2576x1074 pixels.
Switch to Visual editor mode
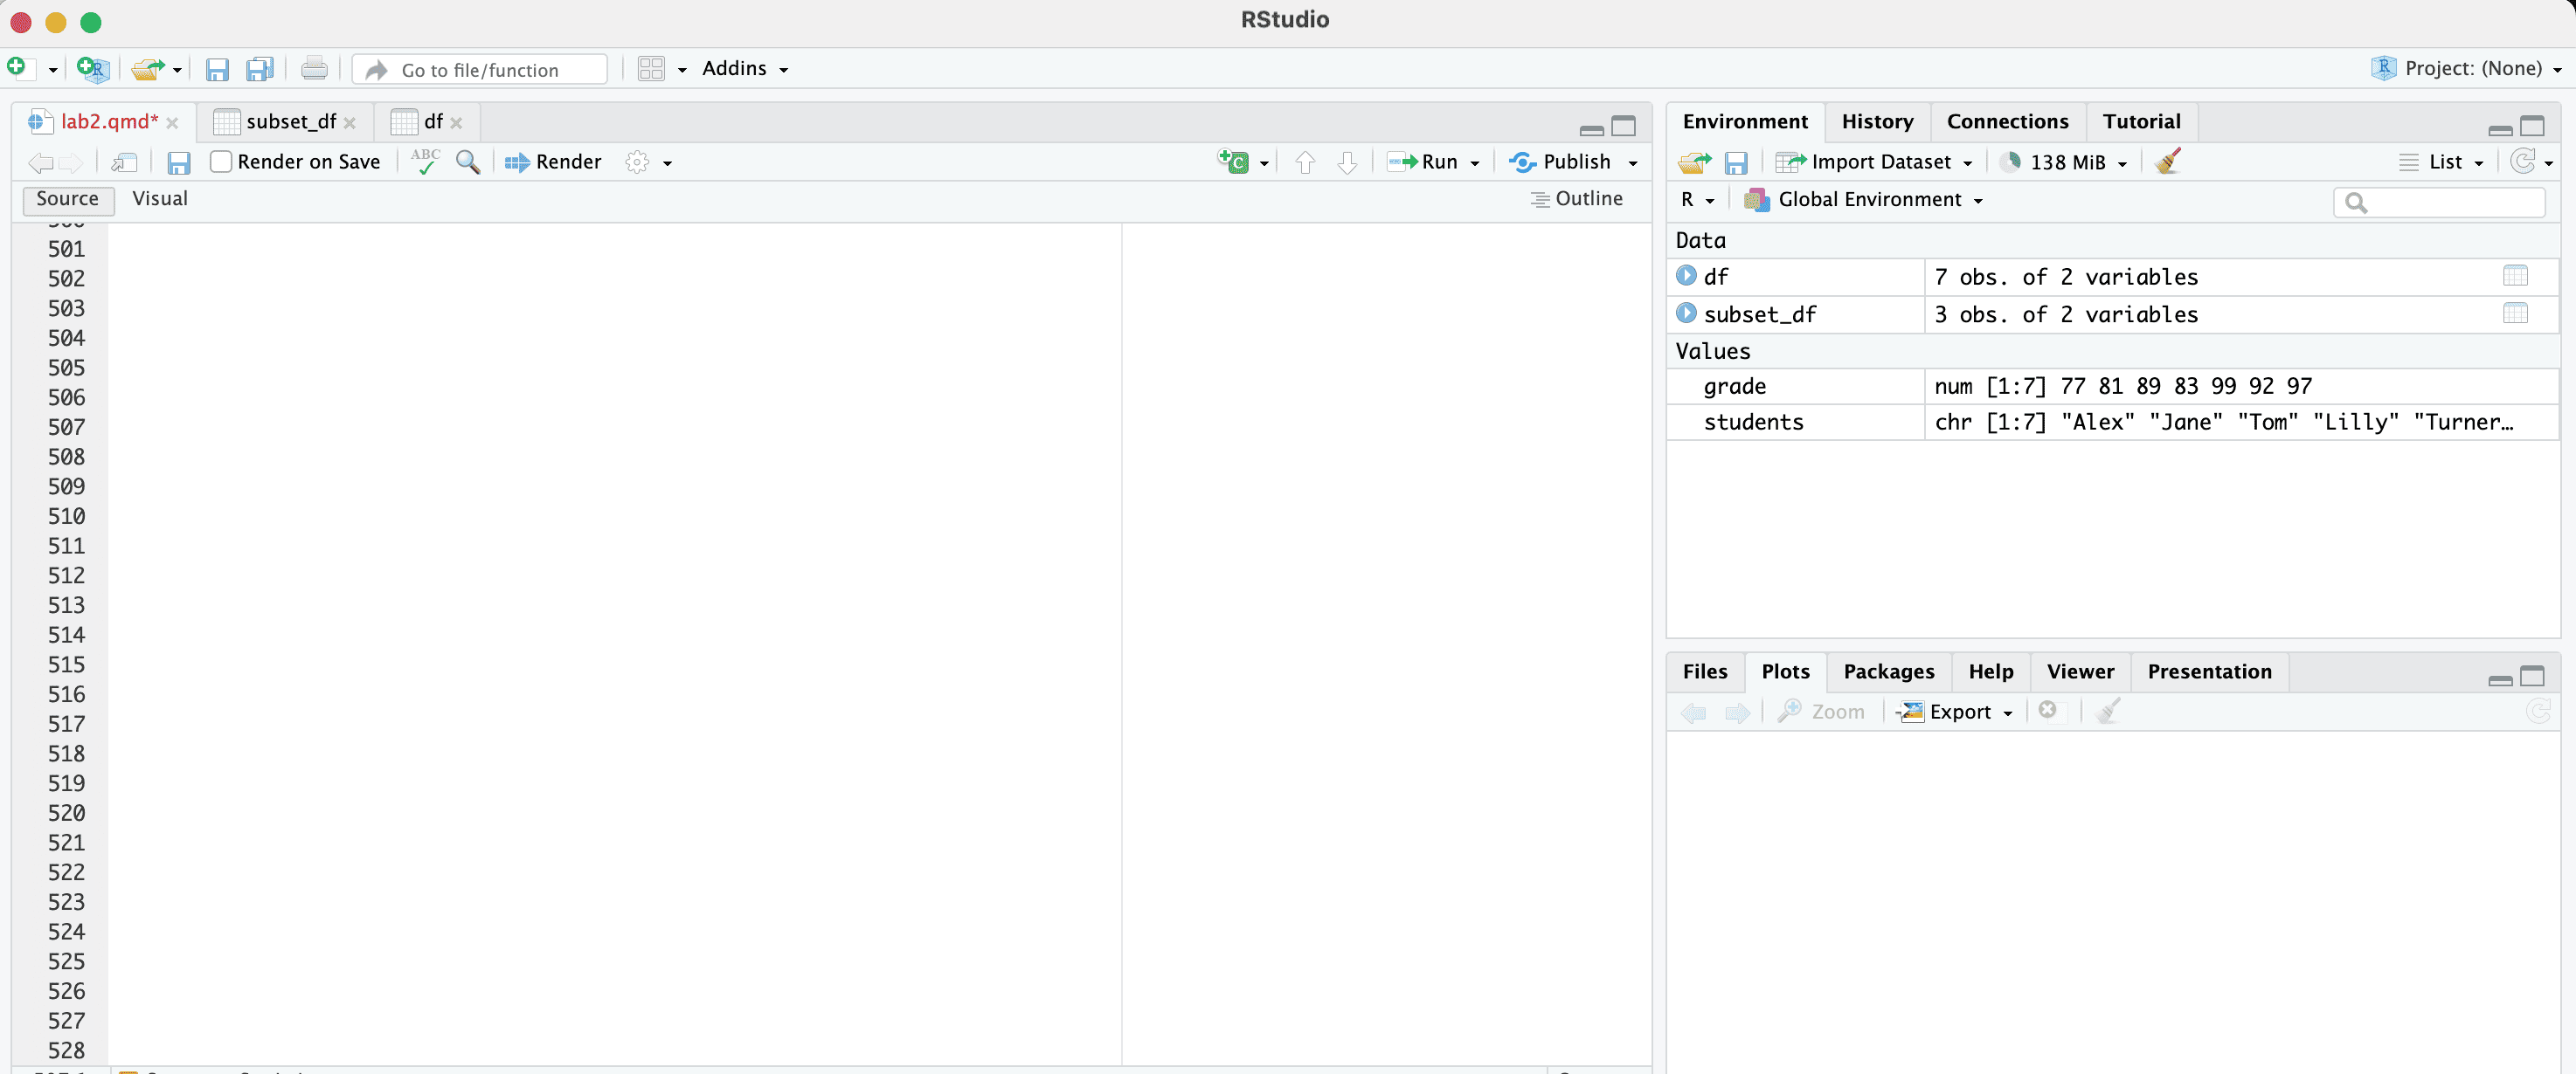[160, 199]
